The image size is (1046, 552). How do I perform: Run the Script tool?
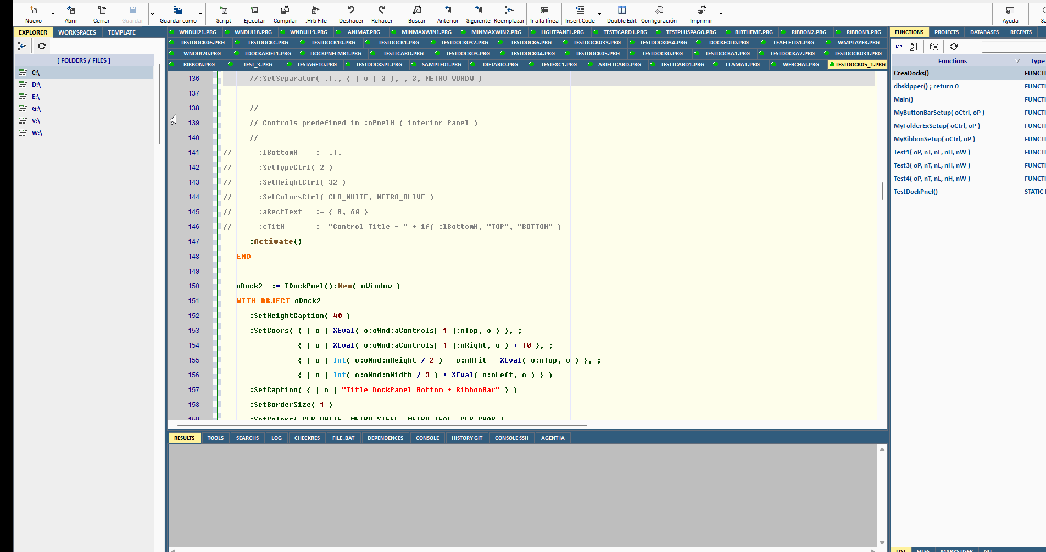(224, 14)
